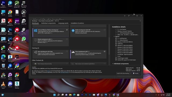
Task: Open Google Chrome desktop shortcut
Action: tap(10, 13)
